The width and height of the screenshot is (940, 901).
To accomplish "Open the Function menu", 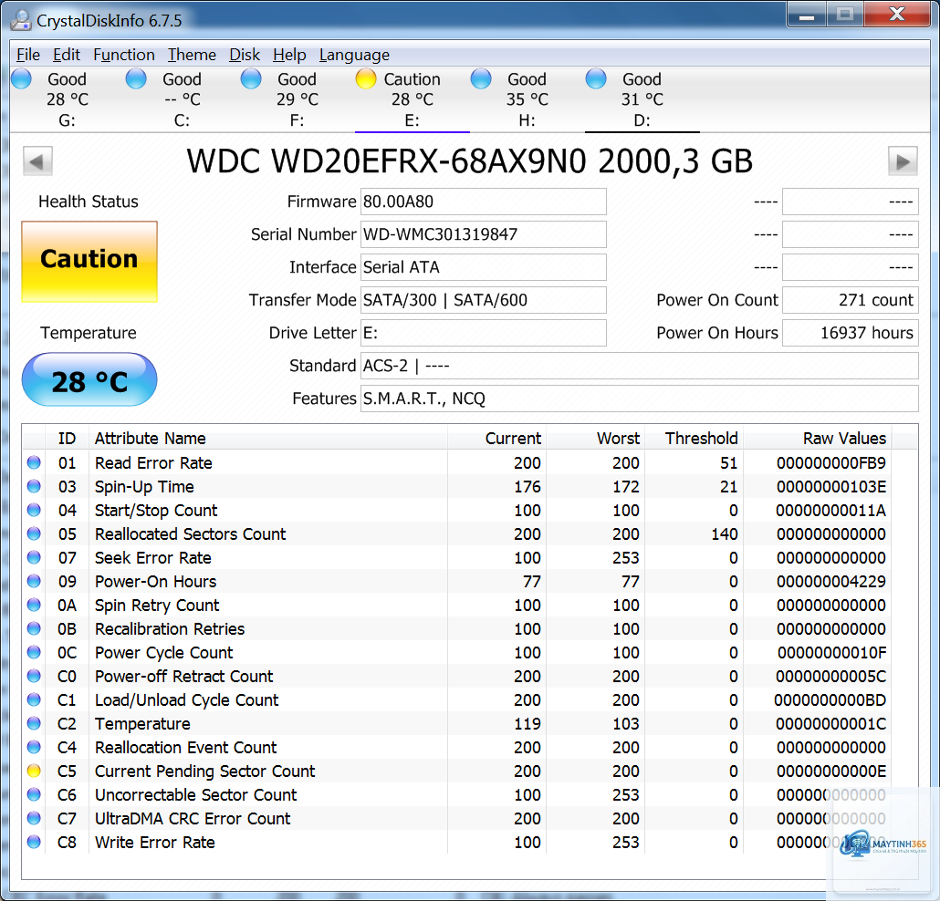I will (x=123, y=55).
